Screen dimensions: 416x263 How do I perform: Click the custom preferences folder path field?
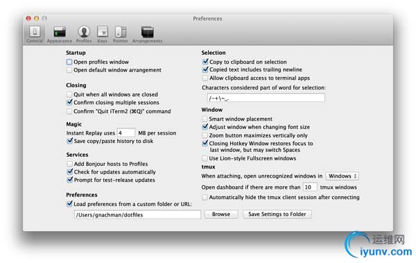(137, 214)
